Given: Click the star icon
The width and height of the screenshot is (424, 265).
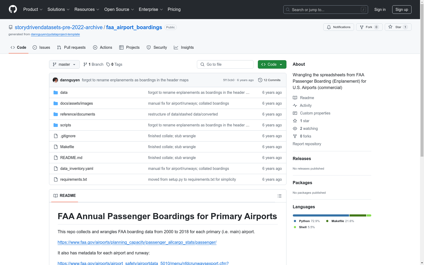Looking at the screenshot, I should tap(390, 27).
